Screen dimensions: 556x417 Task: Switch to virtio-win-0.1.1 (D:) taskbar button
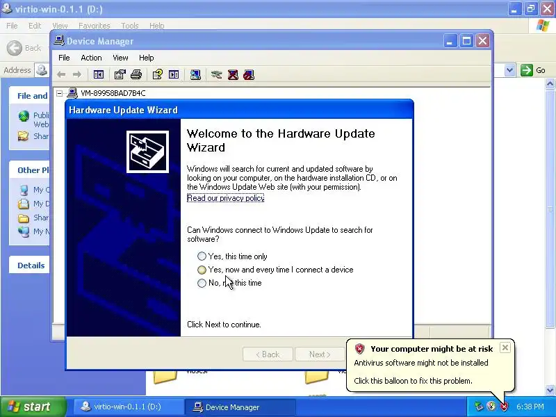[128, 407]
